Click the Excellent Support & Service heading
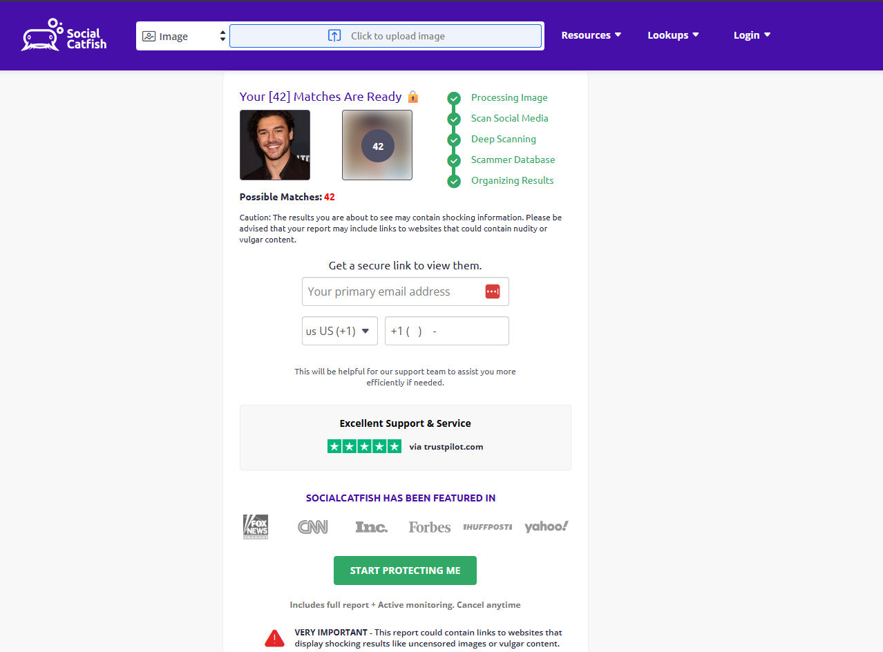 [x=406, y=423]
